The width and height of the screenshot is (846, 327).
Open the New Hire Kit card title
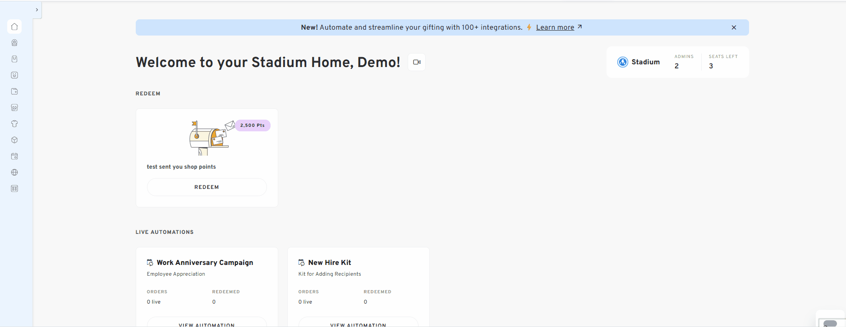click(330, 263)
